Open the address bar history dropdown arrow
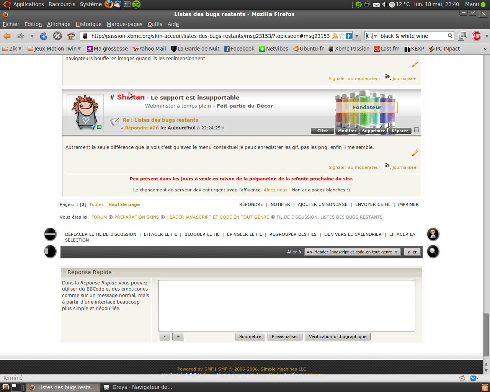Screen dimensions: 490x392 point(357,36)
